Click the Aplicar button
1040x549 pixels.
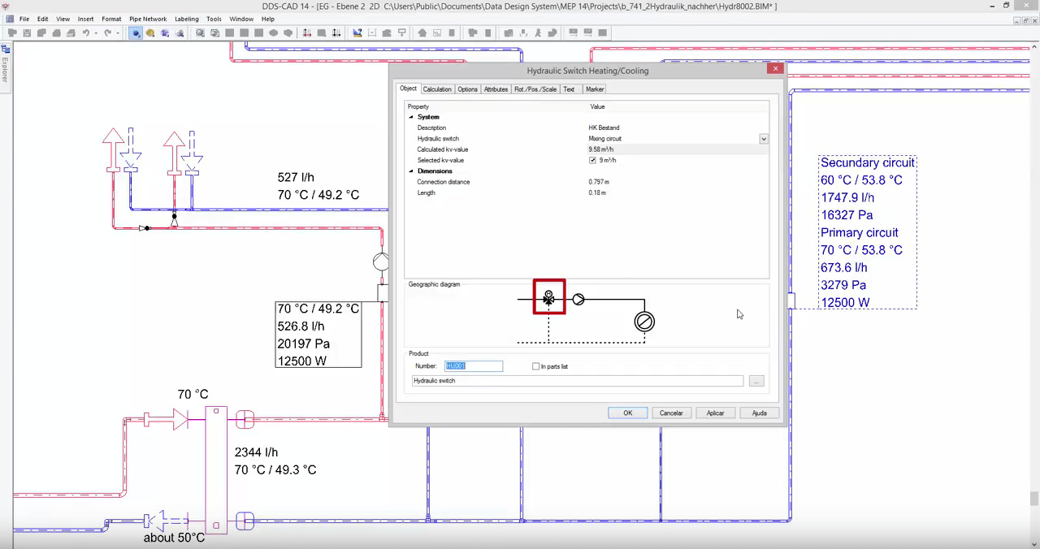pos(715,413)
